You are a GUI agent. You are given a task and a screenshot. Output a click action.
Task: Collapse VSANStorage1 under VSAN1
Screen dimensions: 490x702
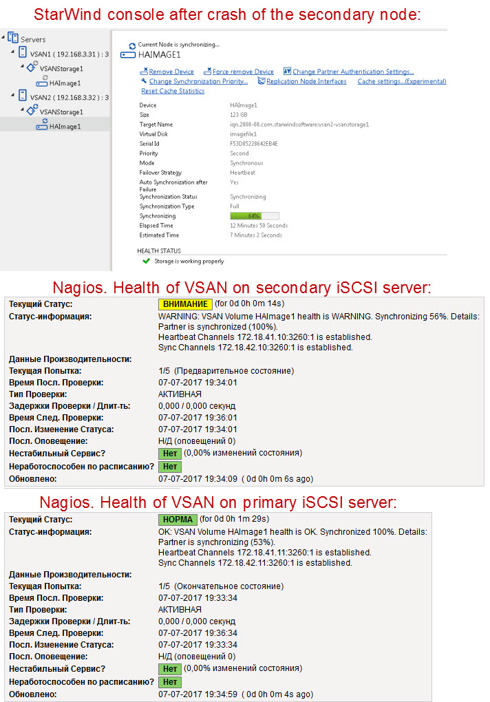pos(23,66)
